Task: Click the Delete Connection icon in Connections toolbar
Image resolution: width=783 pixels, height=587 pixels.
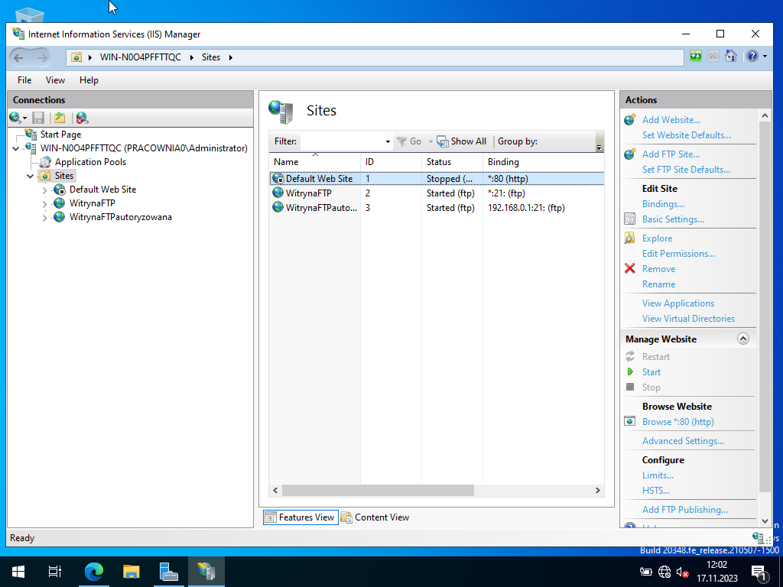Action: pyautogui.click(x=82, y=118)
